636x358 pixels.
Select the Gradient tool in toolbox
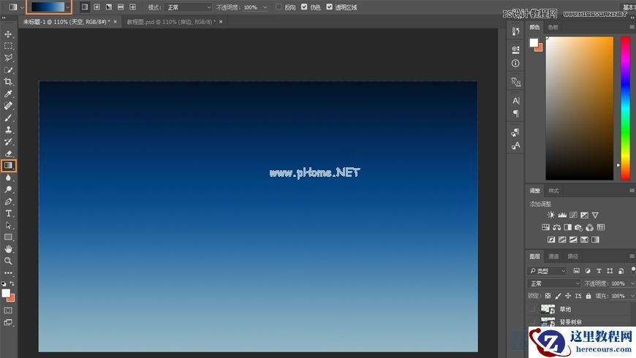(x=8, y=165)
